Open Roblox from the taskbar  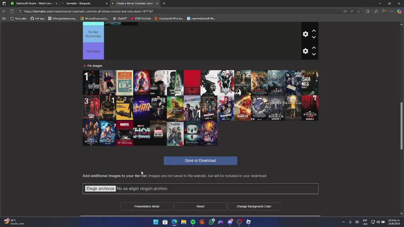248,222
